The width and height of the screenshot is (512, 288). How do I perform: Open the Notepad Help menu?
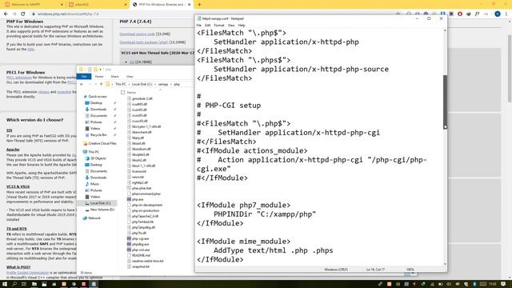coord(242,25)
